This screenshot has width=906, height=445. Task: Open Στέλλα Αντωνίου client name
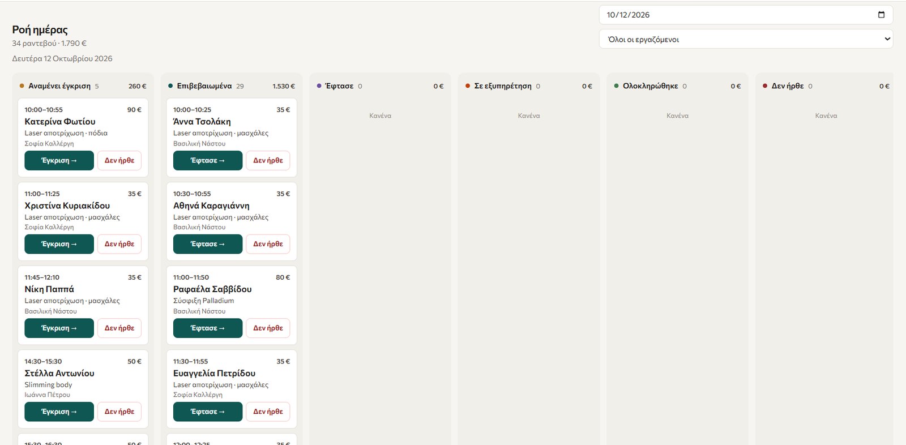coord(59,373)
